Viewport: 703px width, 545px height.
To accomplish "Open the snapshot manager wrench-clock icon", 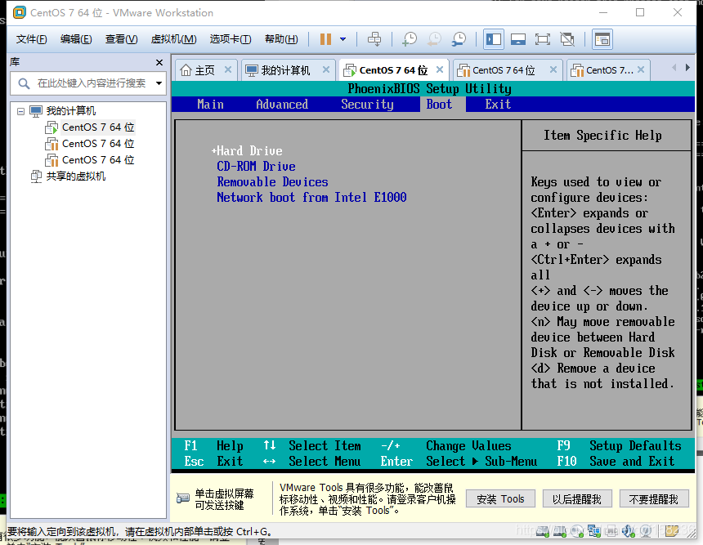I will (459, 39).
